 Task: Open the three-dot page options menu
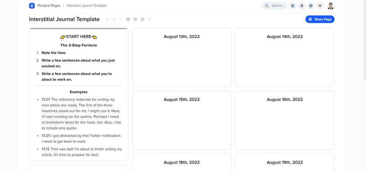(150, 19)
